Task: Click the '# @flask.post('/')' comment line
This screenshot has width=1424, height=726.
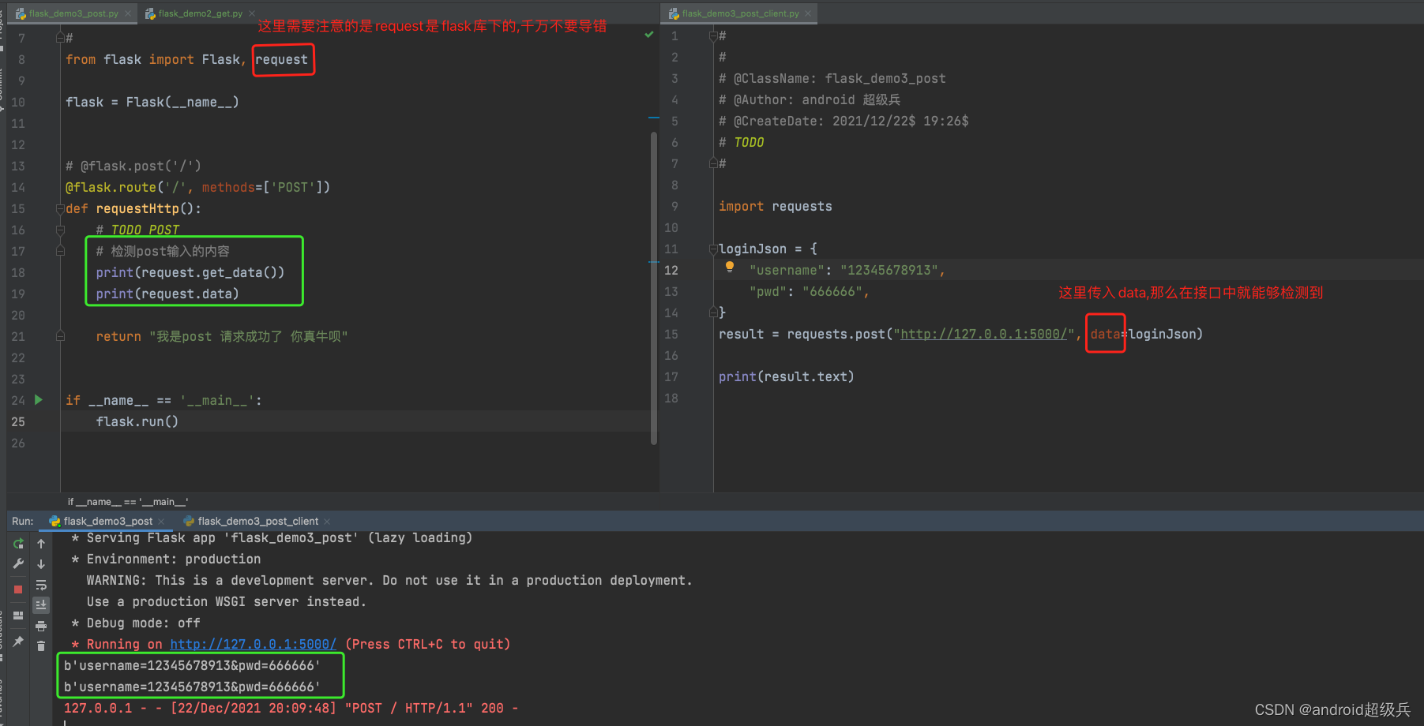Action: click(133, 166)
